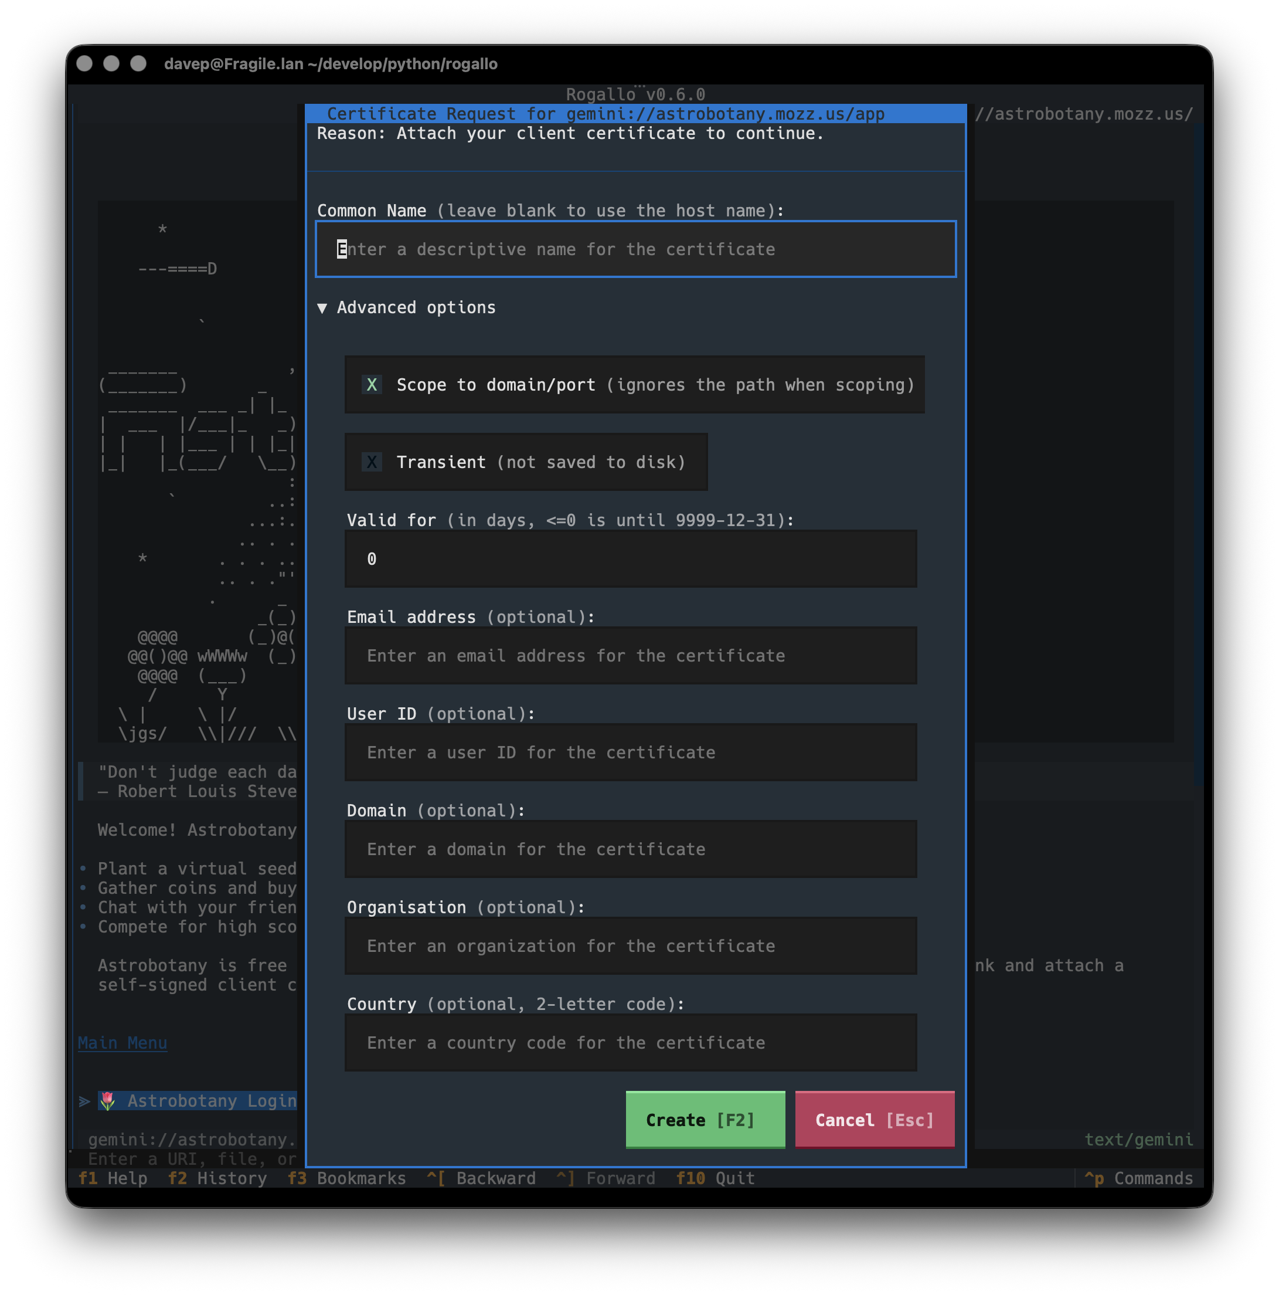Open f1 Help in footer

pos(113,1178)
